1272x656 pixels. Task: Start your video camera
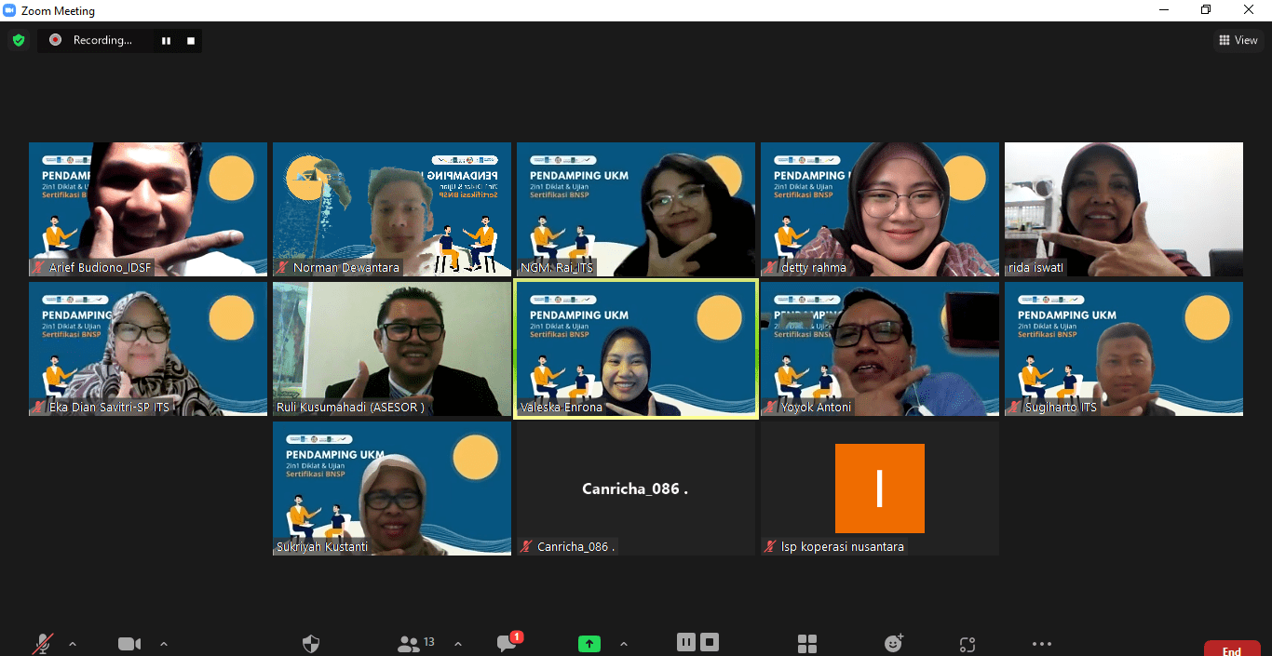(129, 643)
